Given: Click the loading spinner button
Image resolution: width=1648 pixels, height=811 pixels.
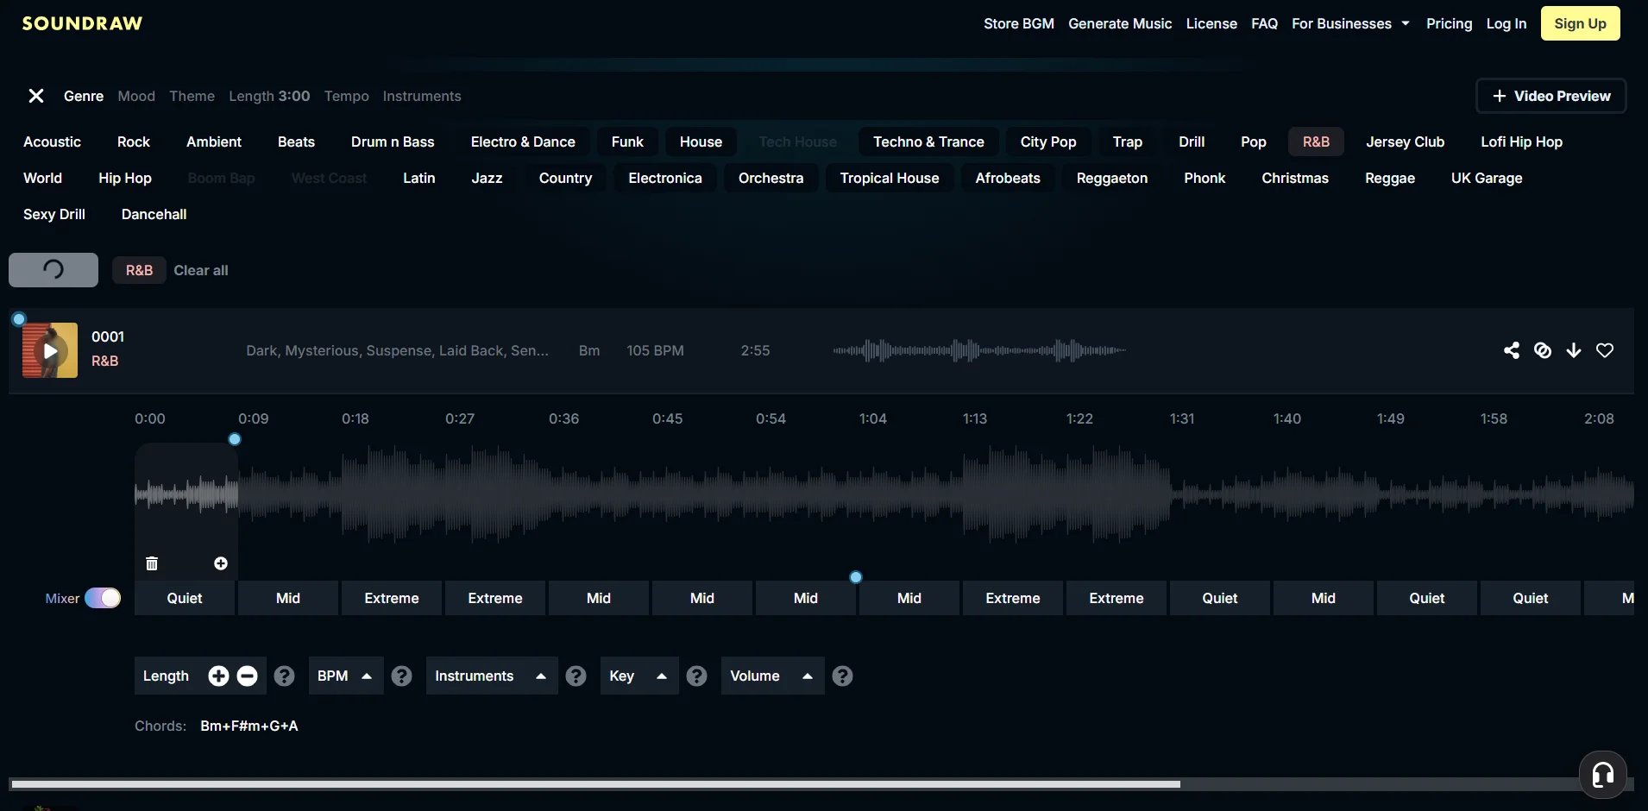Looking at the screenshot, I should 53,270.
